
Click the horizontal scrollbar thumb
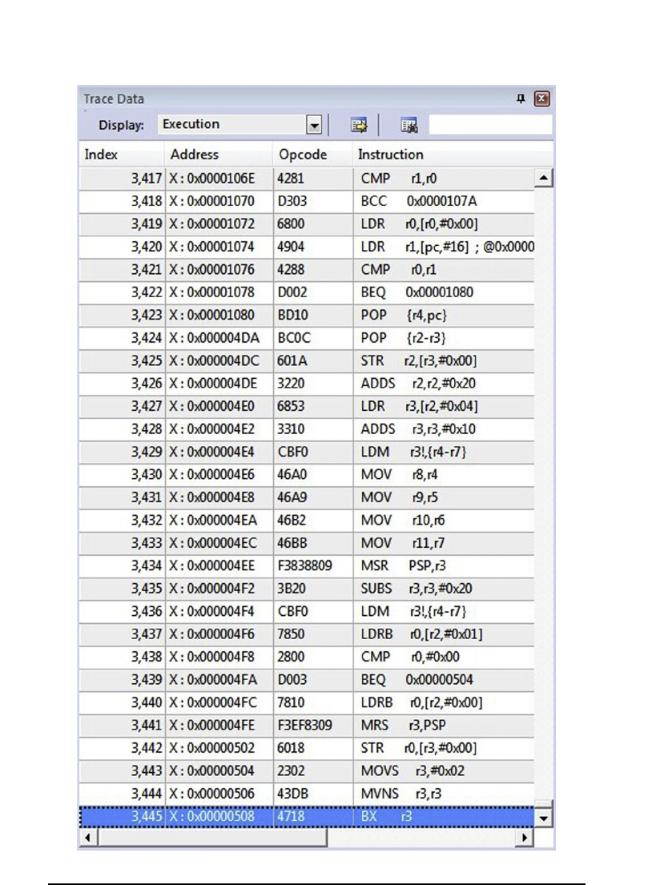(212, 837)
